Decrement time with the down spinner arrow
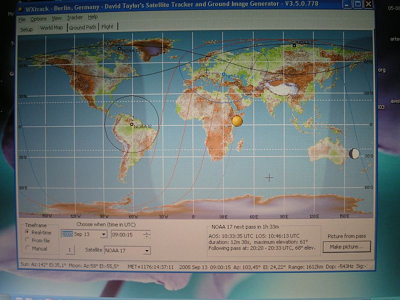Image resolution: width=400 pixels, height=300 pixels. tap(146, 236)
